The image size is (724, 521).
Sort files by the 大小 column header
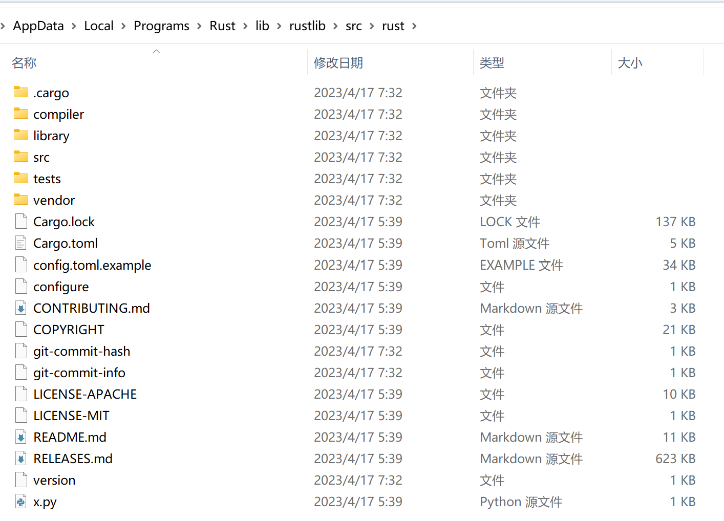[630, 63]
